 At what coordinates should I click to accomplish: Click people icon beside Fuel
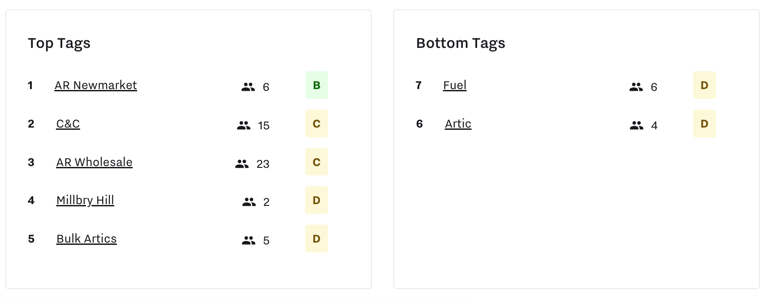click(x=636, y=87)
